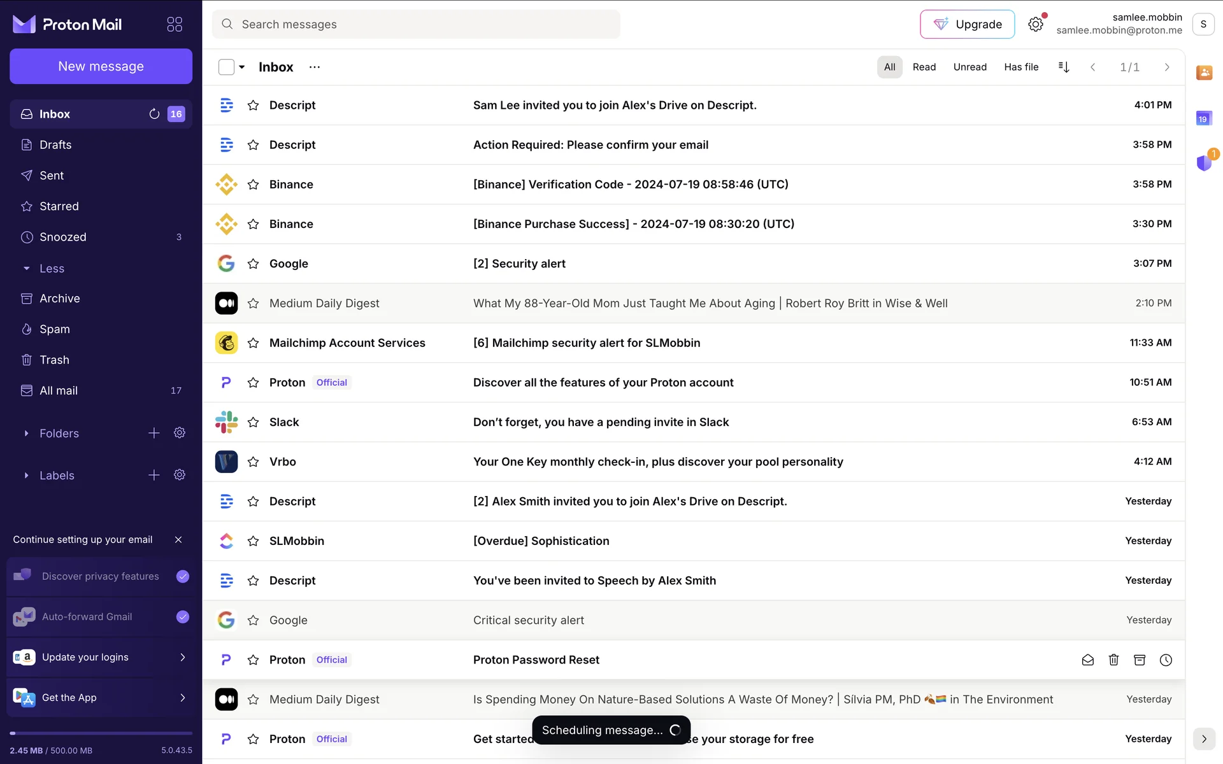This screenshot has width=1223, height=764.
Task: Star the Vrbo monthly check-in email
Action: tap(253, 462)
